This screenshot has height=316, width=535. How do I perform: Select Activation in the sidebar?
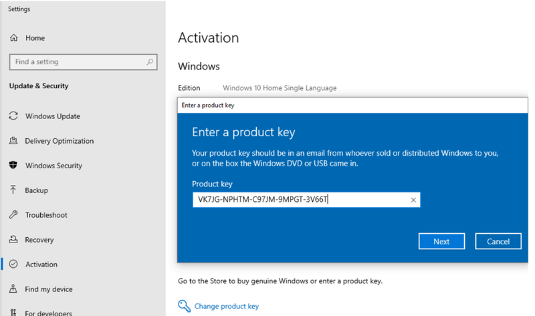[41, 264]
